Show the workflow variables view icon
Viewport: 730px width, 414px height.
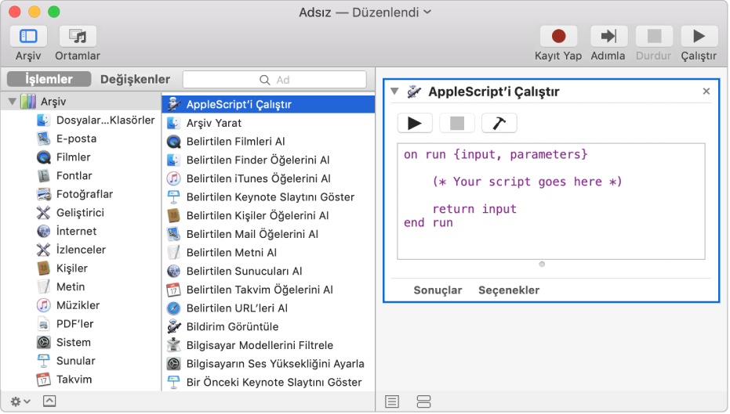click(x=423, y=401)
